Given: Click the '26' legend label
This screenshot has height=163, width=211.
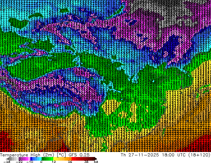Looking at the screenshot, I should click(70, 162).
